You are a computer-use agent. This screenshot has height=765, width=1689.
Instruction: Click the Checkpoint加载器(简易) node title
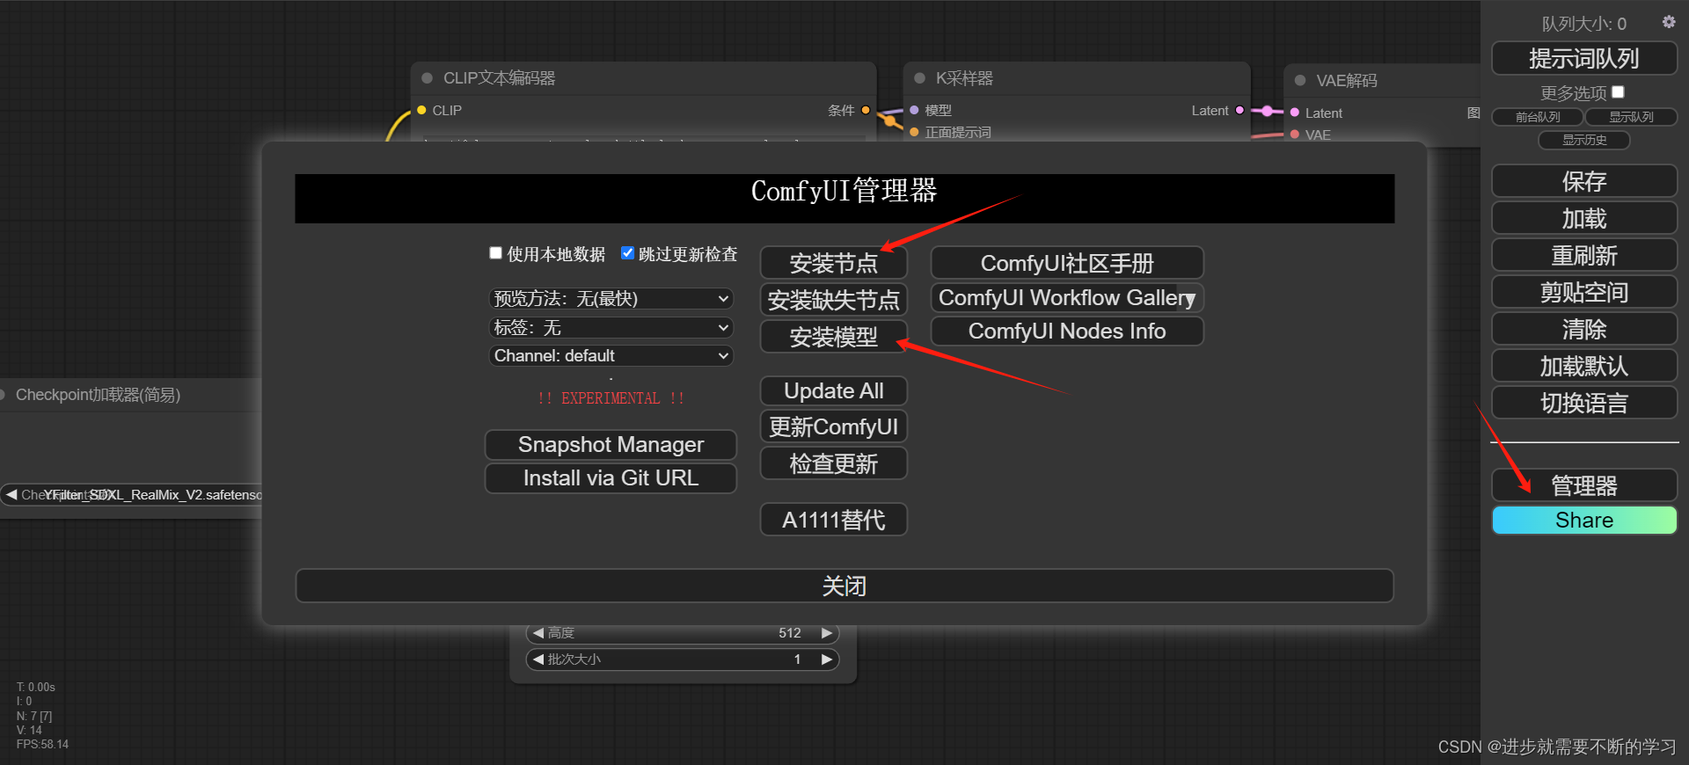click(98, 395)
